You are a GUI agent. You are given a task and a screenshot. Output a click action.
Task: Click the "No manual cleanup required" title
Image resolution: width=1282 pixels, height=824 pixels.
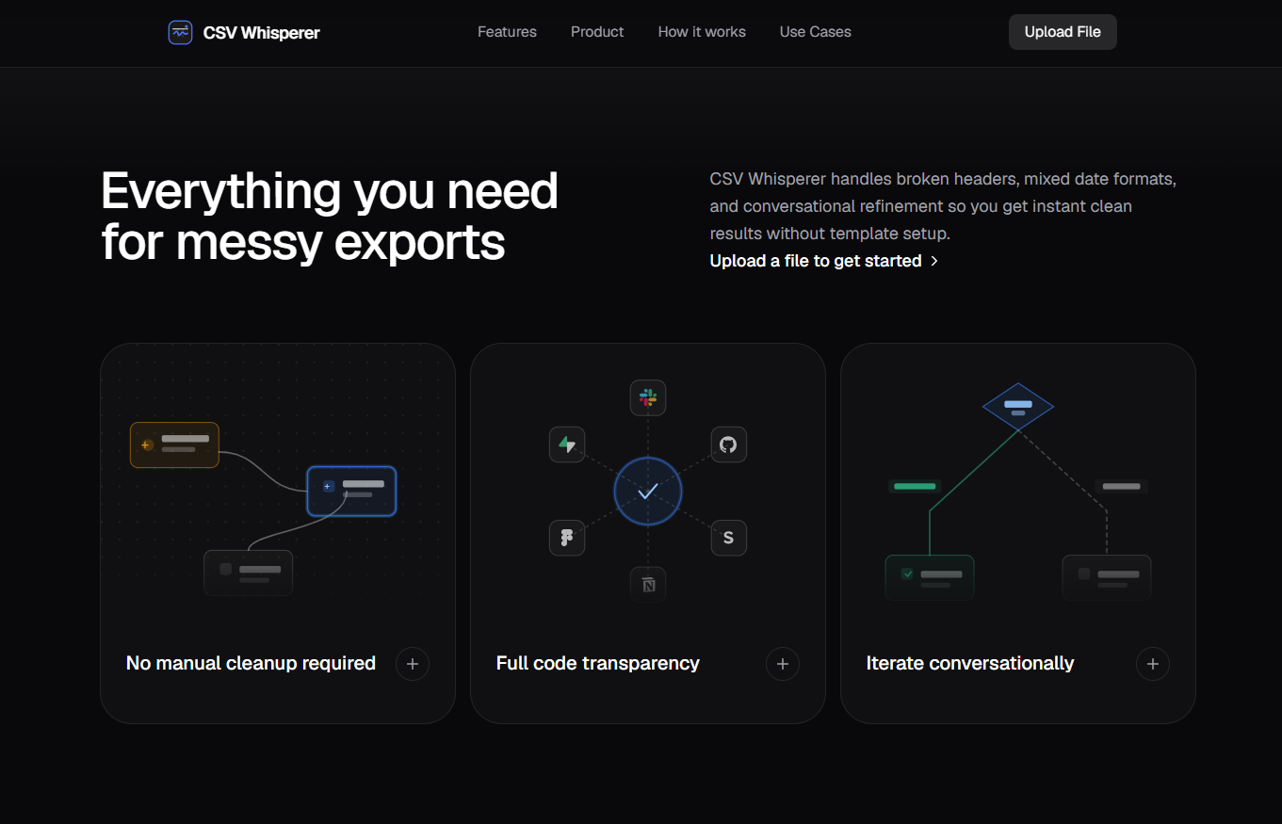pos(251,664)
